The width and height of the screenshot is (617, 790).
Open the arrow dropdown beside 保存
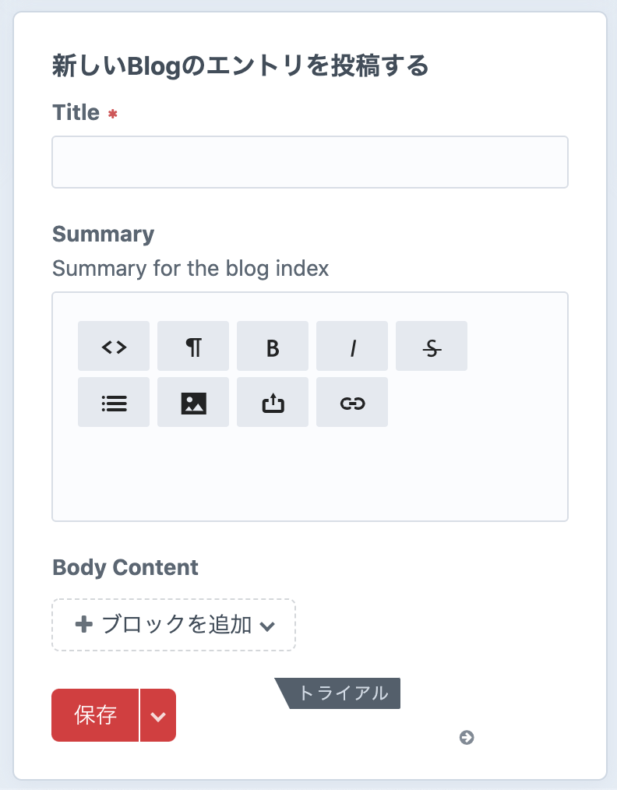pos(158,715)
